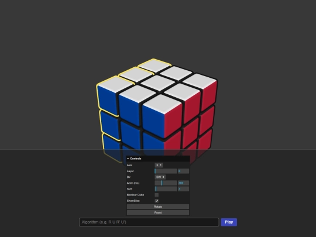The width and height of the screenshot is (316, 237).
Task: Click the "Bicolour Cube" label text
Action: 135,195
